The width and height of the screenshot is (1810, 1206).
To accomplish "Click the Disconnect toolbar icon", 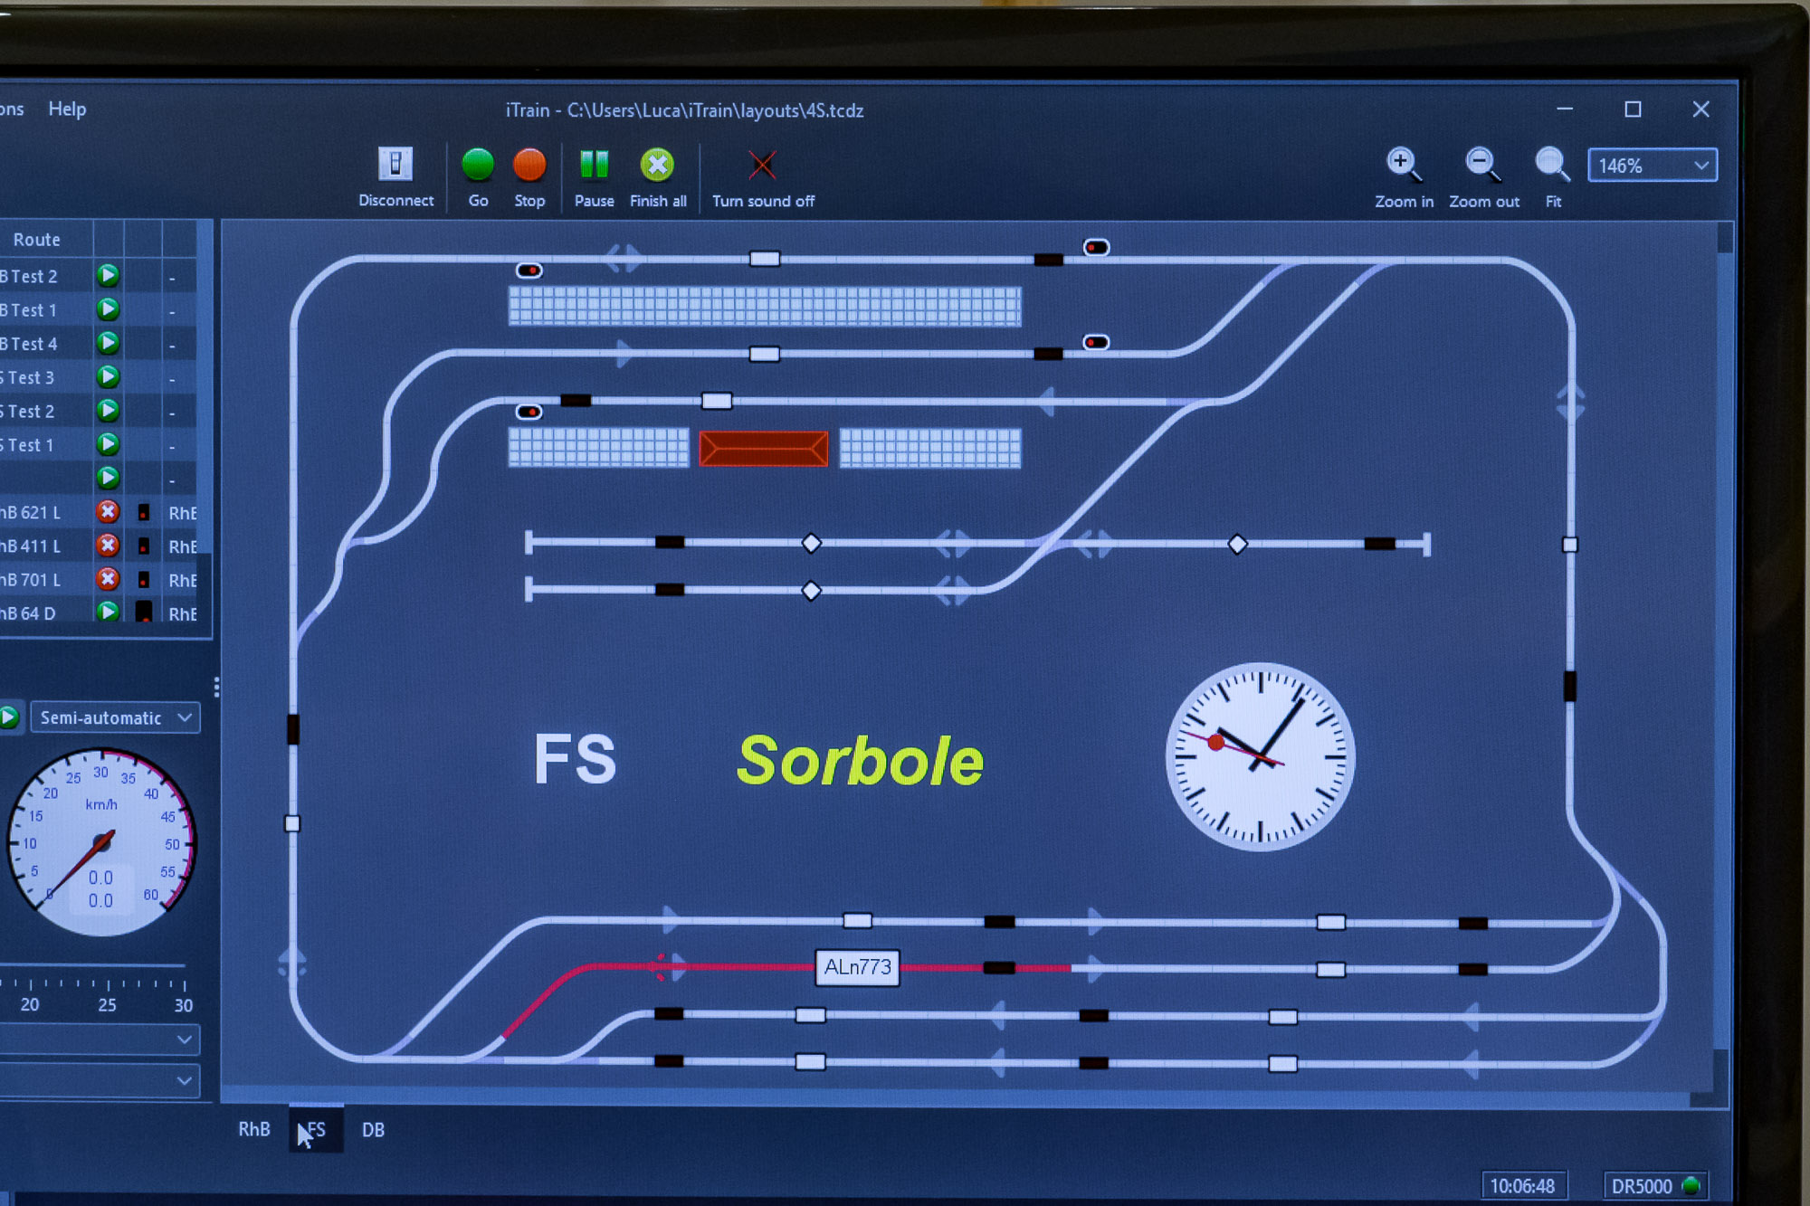I will tap(395, 166).
